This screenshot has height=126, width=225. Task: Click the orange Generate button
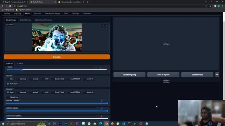click(x=57, y=57)
